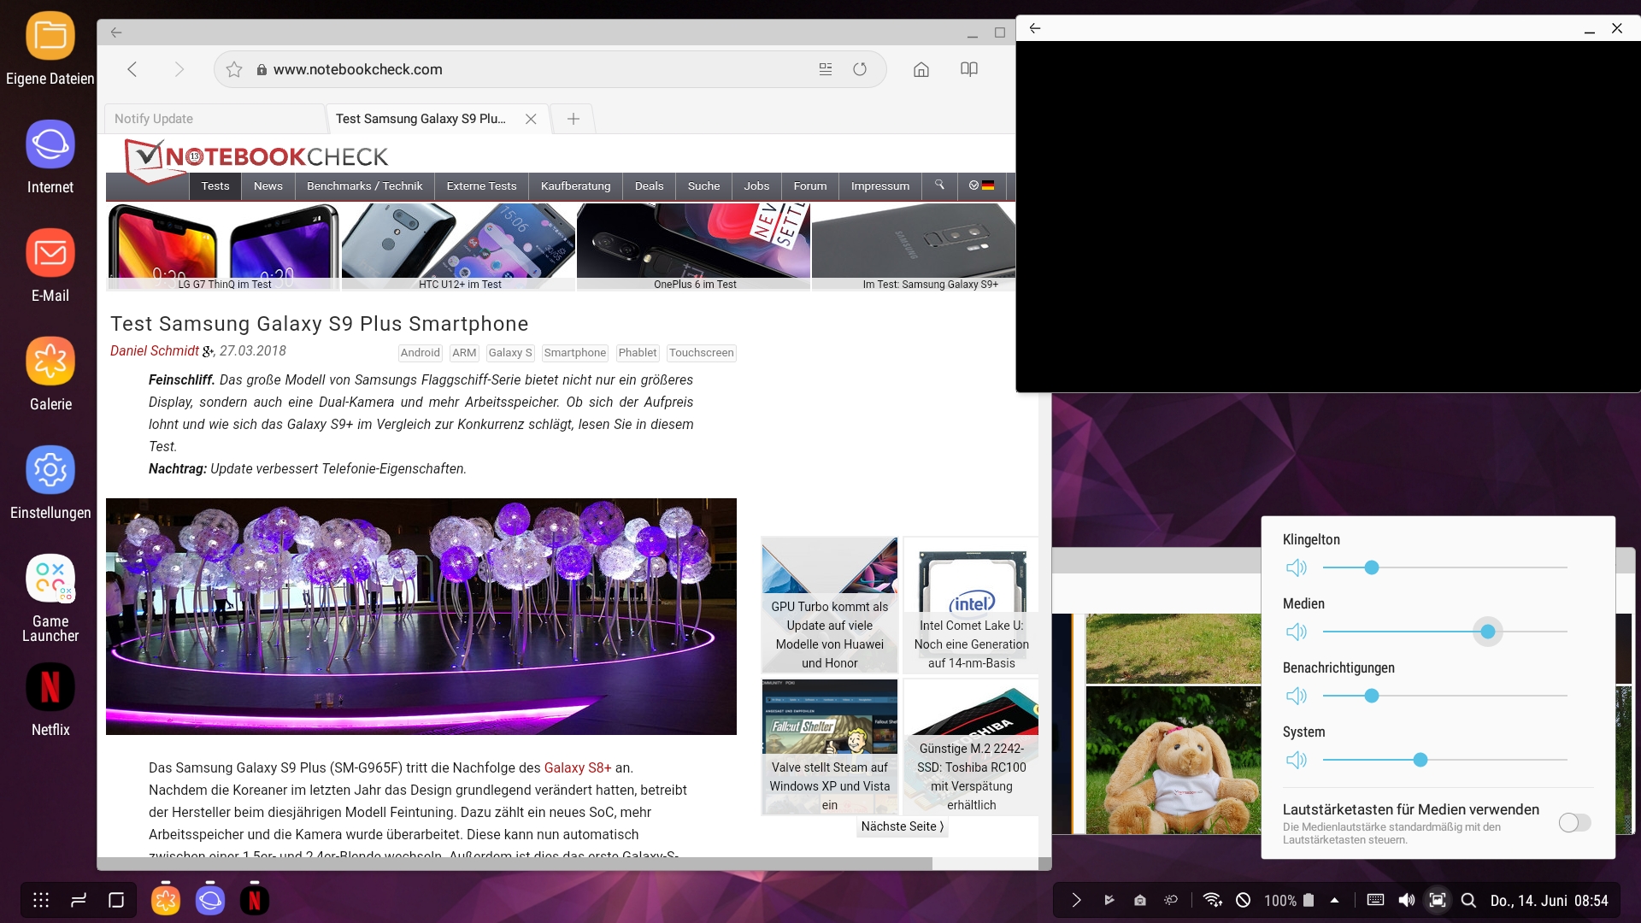This screenshot has height=923, width=1641.
Task: Click Nächste Seite button
Action: tap(902, 826)
